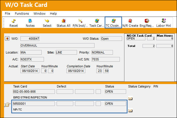Click the Reset toolbar icon
177x118 pixels.
point(14,23)
